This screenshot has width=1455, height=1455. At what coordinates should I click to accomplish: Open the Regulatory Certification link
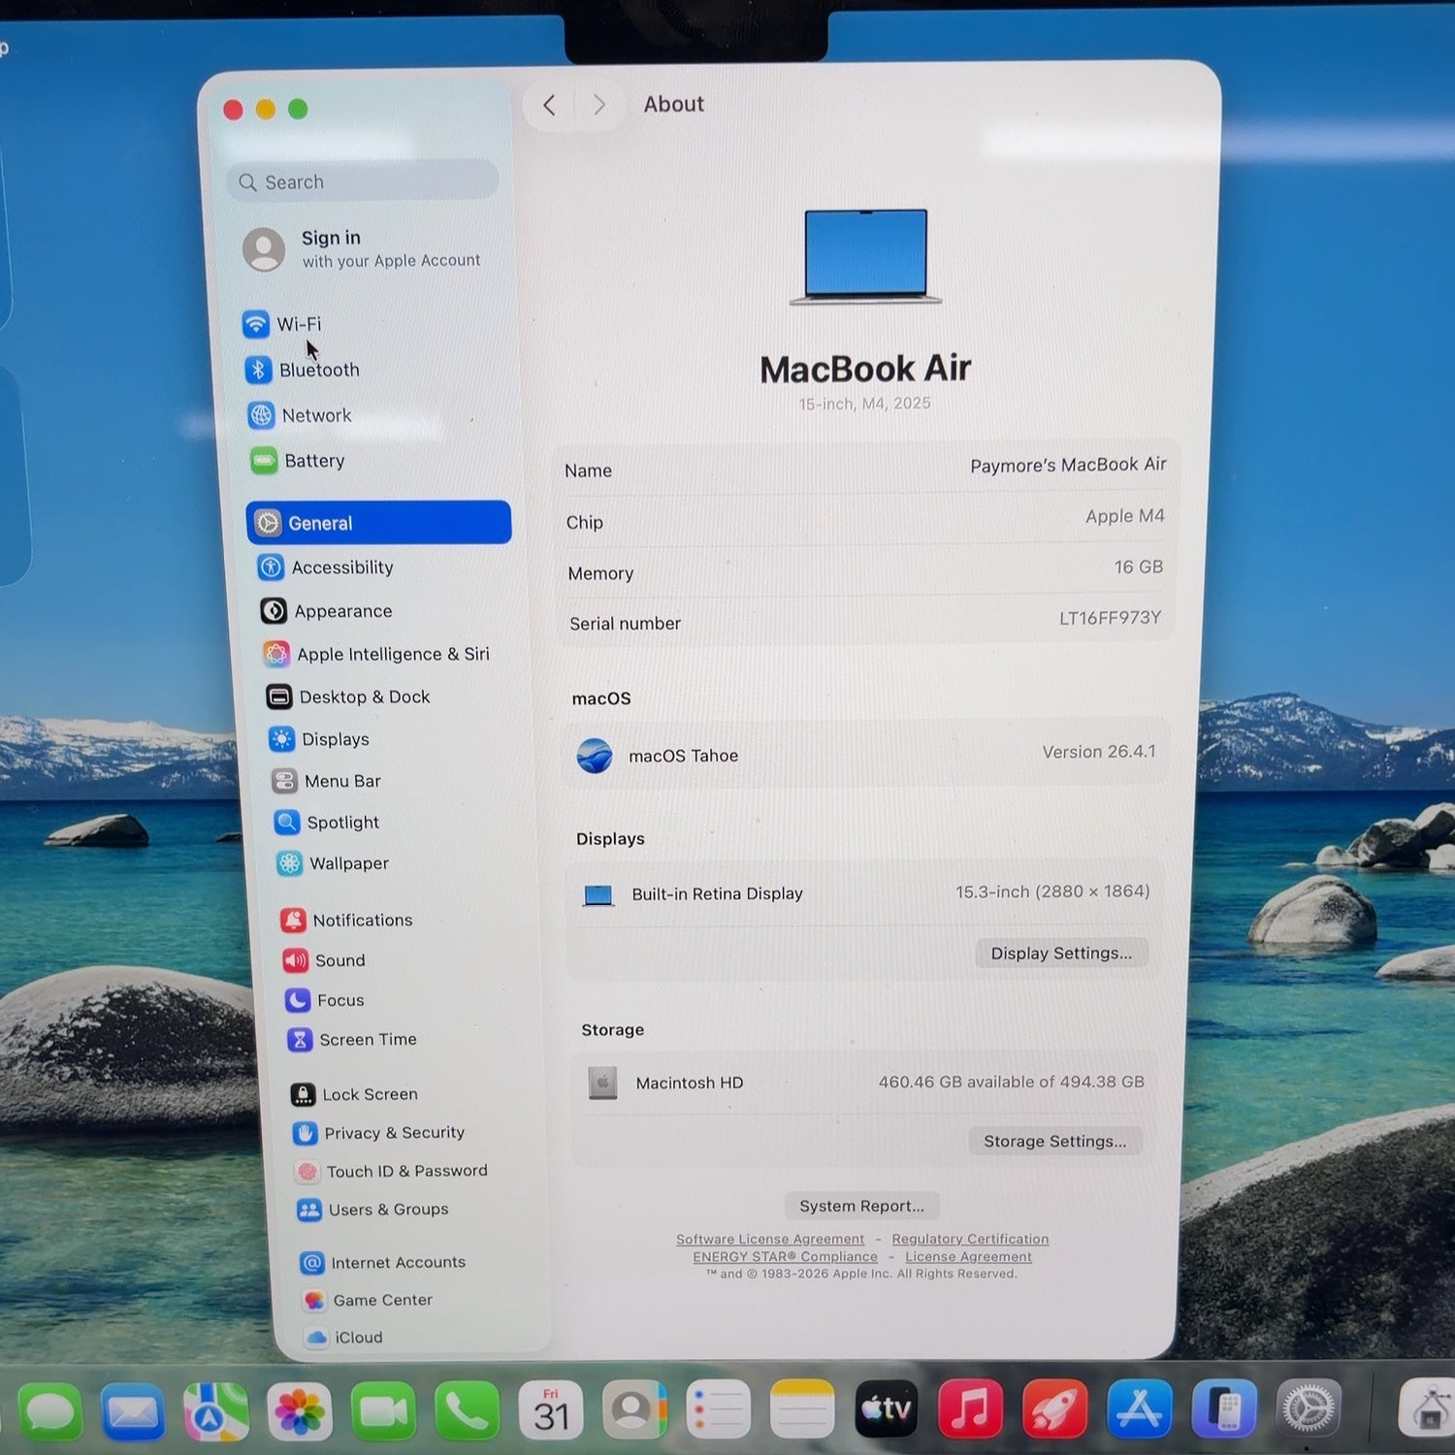pos(970,1239)
